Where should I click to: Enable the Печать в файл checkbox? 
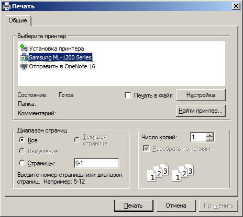click(128, 95)
